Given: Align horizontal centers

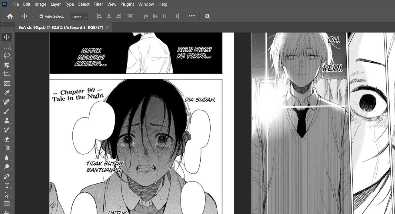Looking at the screenshot, I should tap(109, 16).
